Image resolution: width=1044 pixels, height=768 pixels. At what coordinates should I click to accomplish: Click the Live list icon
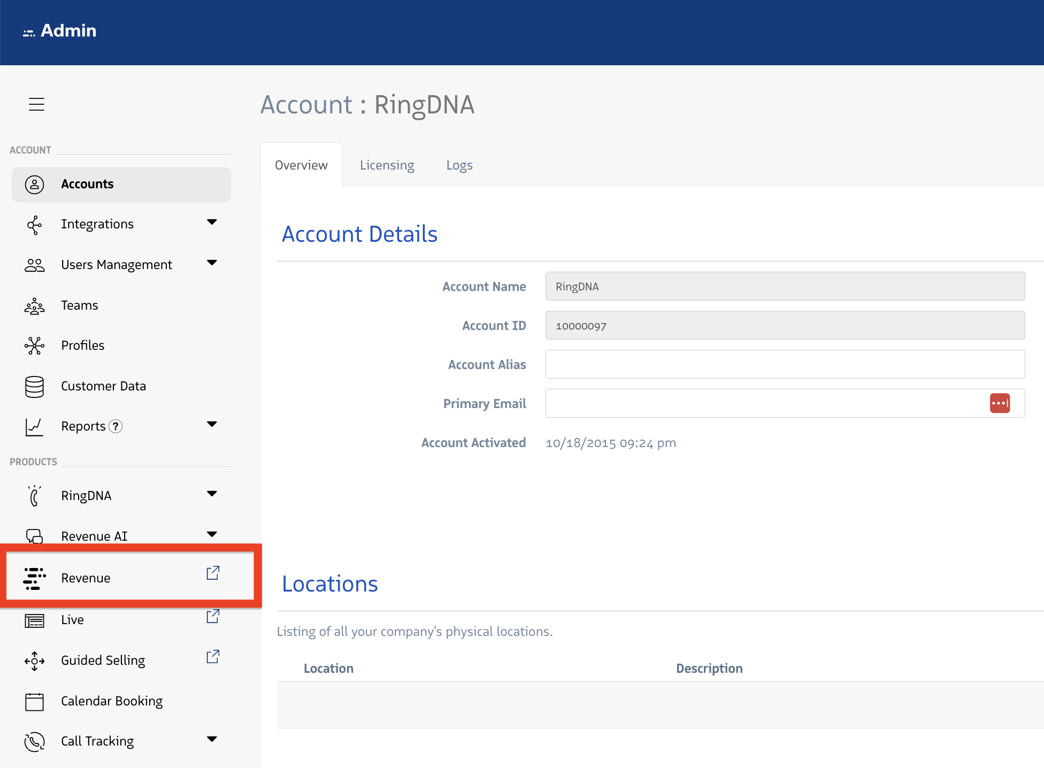(x=34, y=621)
